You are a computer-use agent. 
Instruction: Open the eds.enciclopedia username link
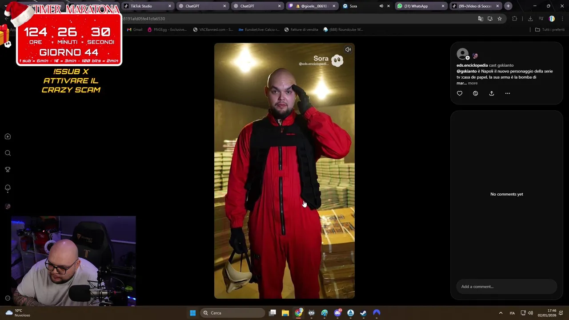472,65
